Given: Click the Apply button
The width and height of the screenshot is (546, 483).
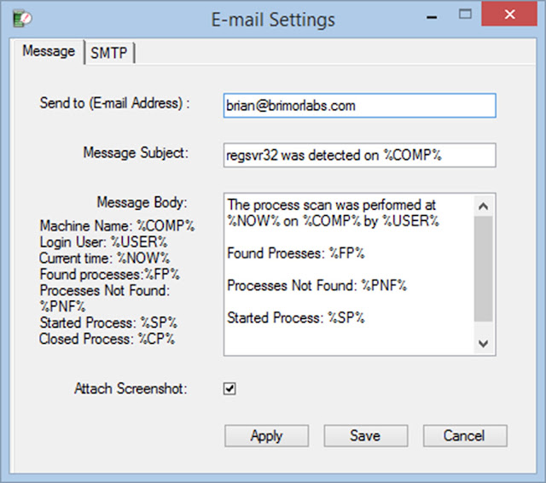Looking at the screenshot, I should coord(266,436).
